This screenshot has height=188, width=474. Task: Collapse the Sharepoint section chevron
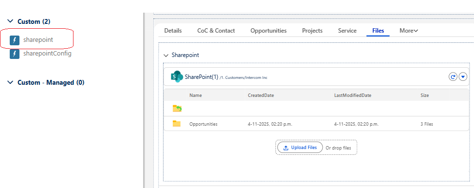pos(165,56)
